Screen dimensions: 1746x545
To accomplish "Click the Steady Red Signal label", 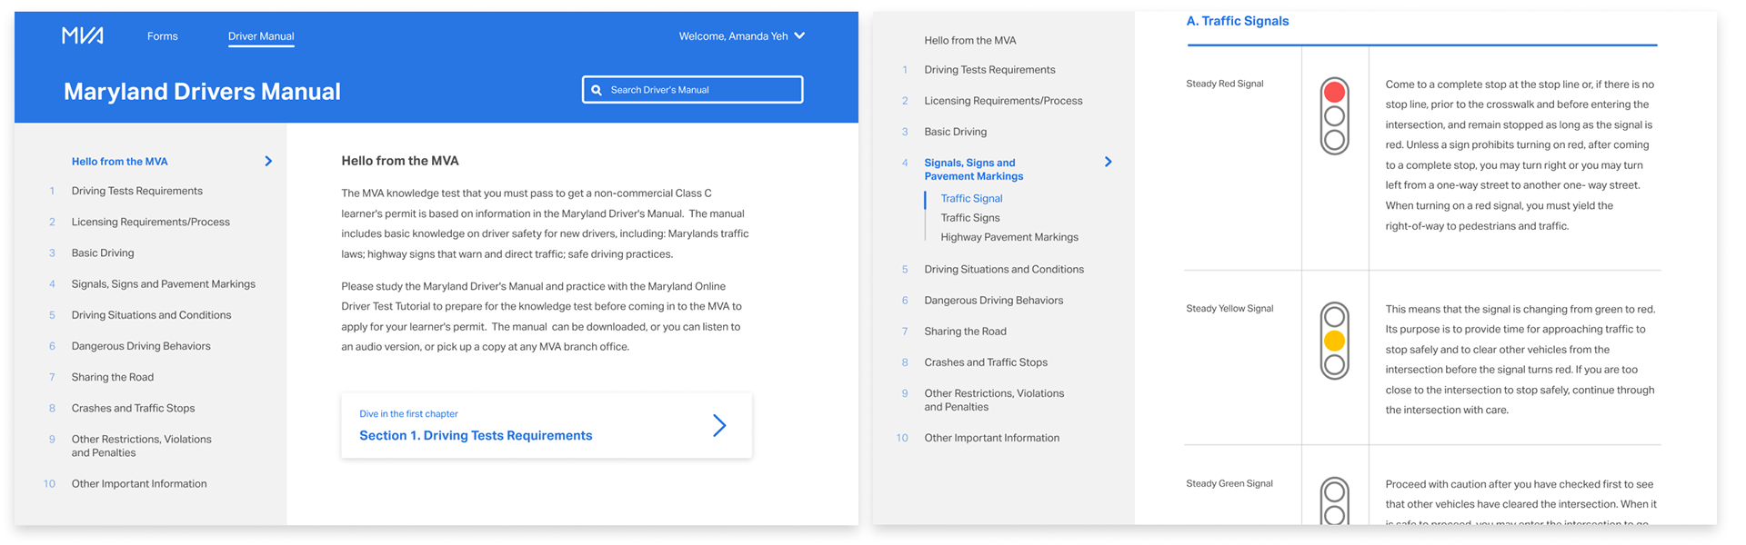I will point(1225,84).
